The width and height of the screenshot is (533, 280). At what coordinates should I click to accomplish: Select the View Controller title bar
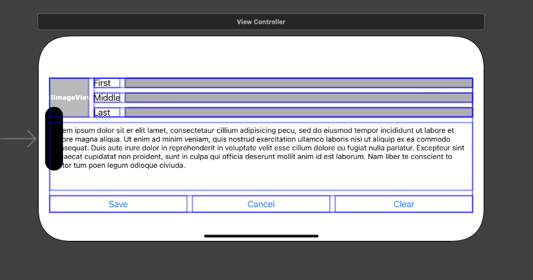(x=261, y=22)
